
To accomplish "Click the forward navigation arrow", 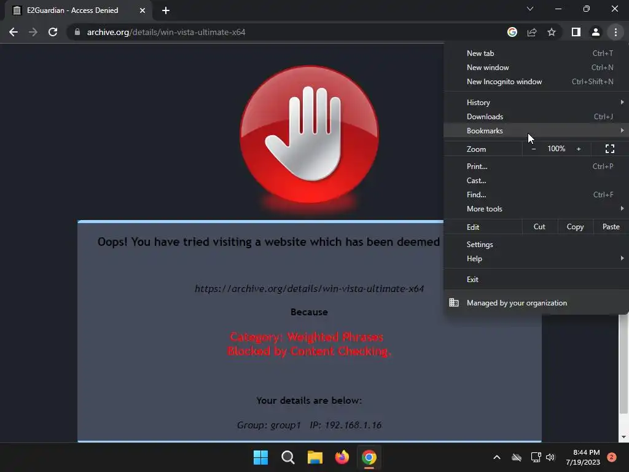I will (33, 32).
